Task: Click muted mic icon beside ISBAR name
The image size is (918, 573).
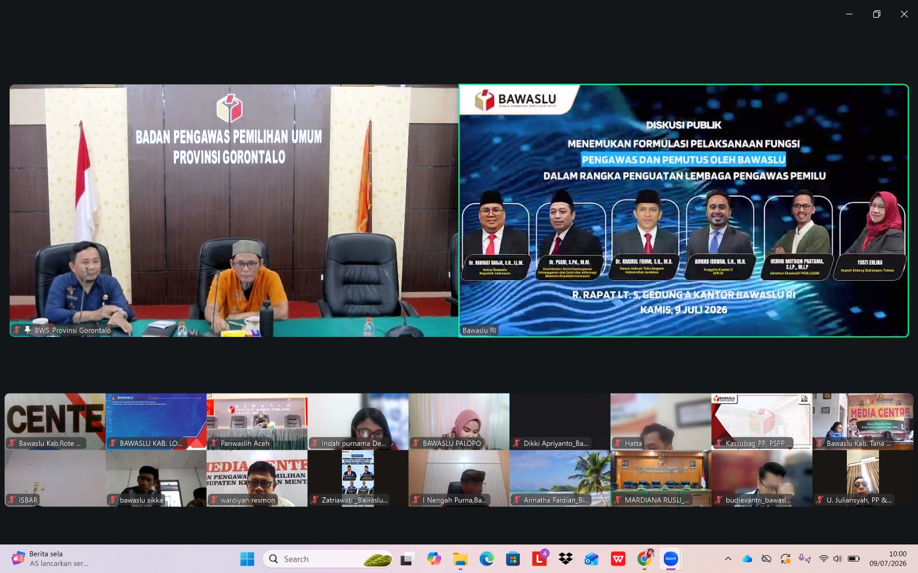Action: point(11,500)
